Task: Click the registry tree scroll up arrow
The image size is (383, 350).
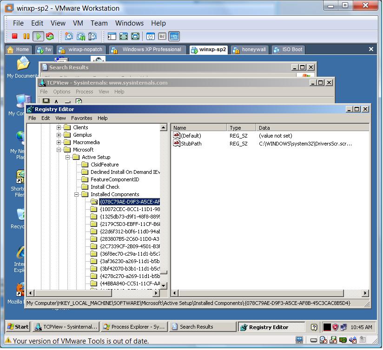Action: pyautogui.click(x=164, y=127)
